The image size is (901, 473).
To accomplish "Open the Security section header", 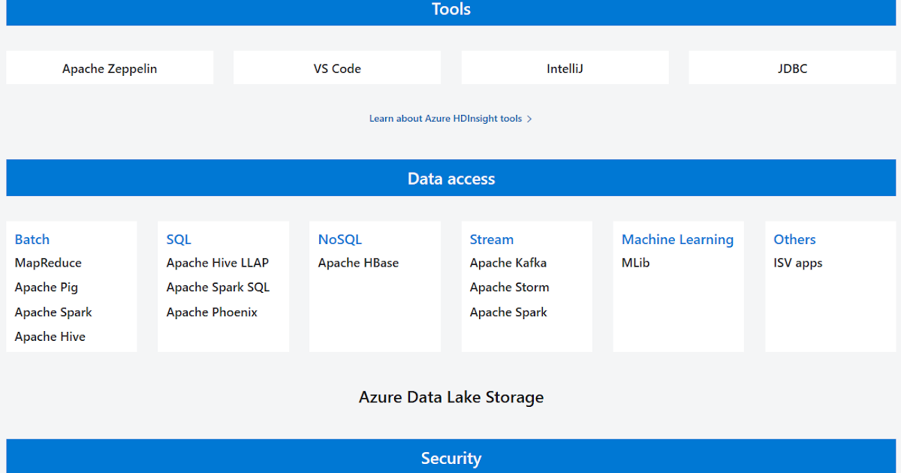I will tap(450, 457).
